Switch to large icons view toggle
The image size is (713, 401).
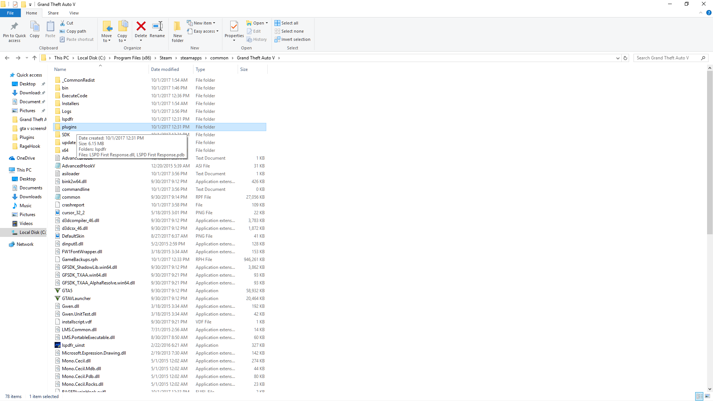pos(708,397)
